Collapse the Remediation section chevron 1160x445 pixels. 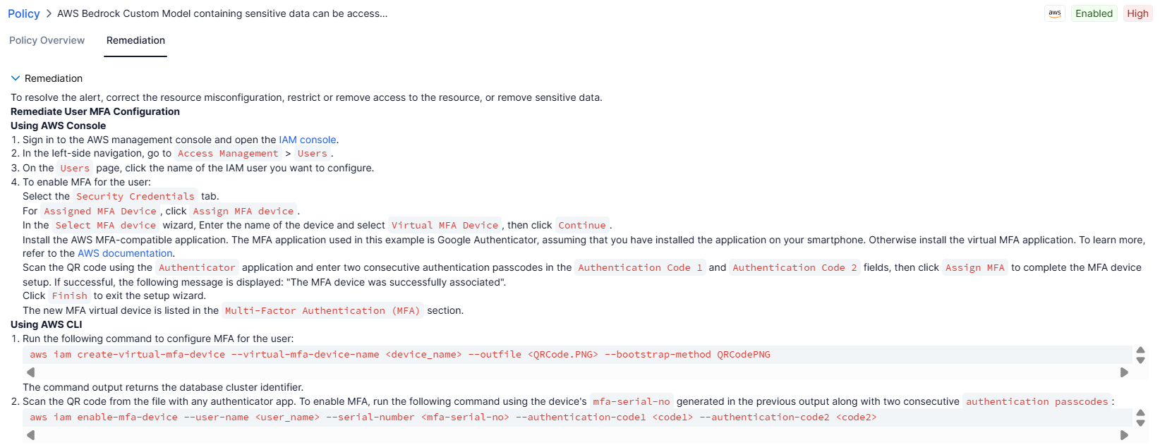16,78
